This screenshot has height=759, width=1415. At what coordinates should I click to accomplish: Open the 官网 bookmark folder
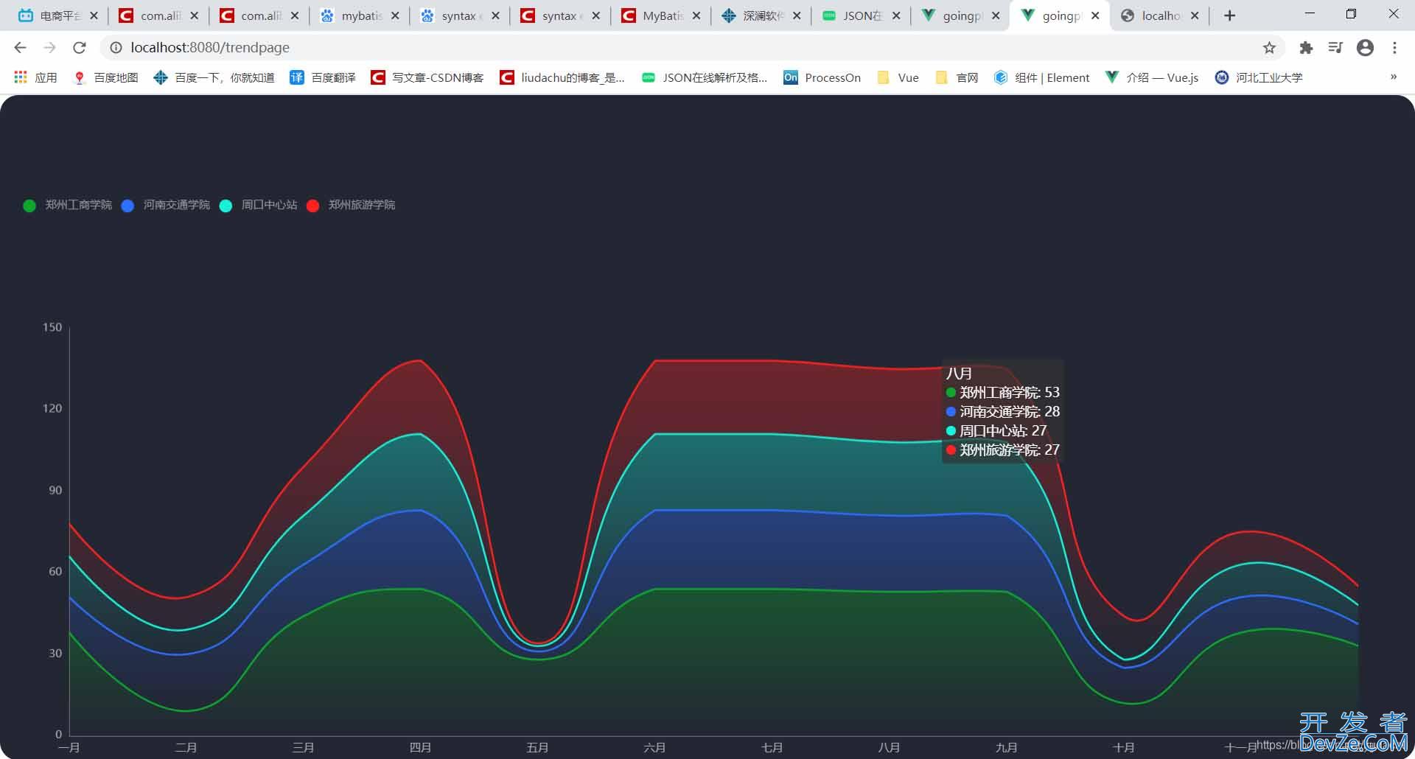point(957,77)
